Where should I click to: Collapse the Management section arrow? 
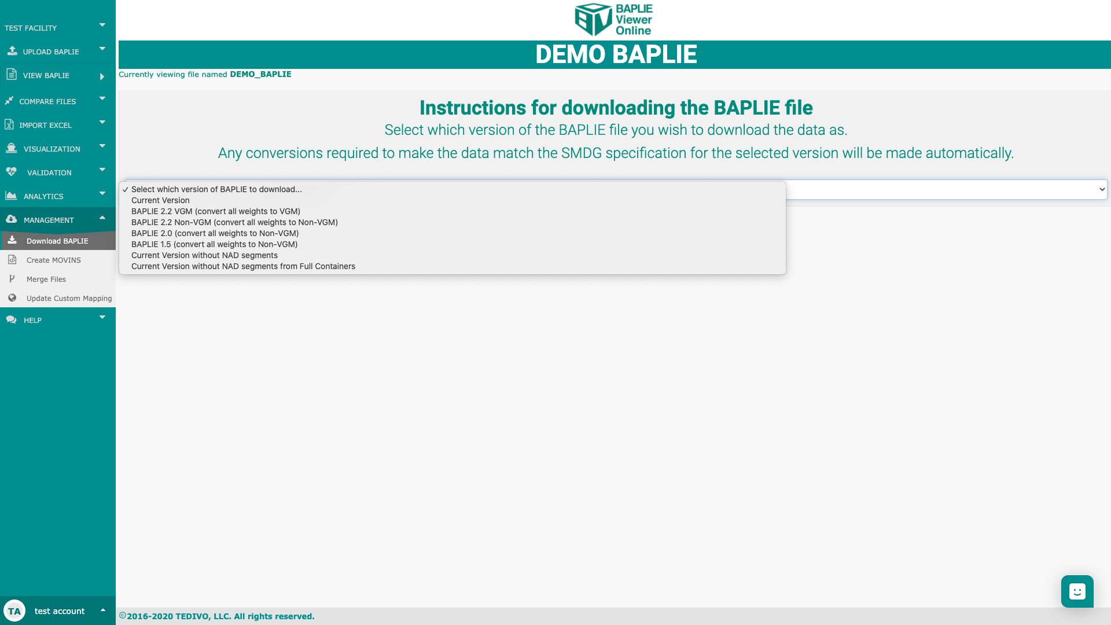click(102, 218)
